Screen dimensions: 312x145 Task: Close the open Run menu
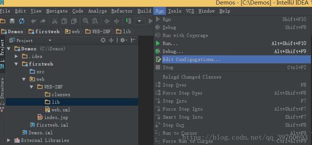[x=159, y=11]
